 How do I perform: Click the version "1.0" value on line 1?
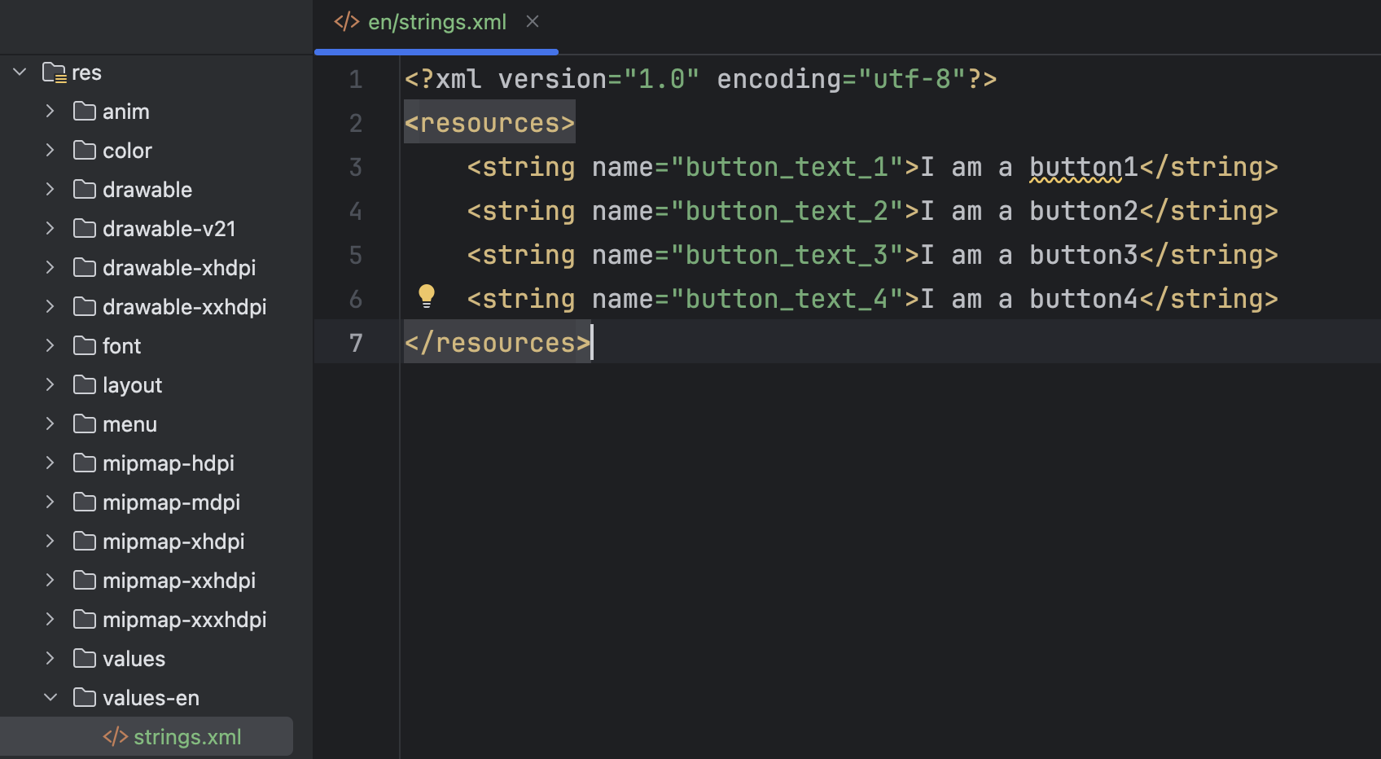(x=662, y=79)
